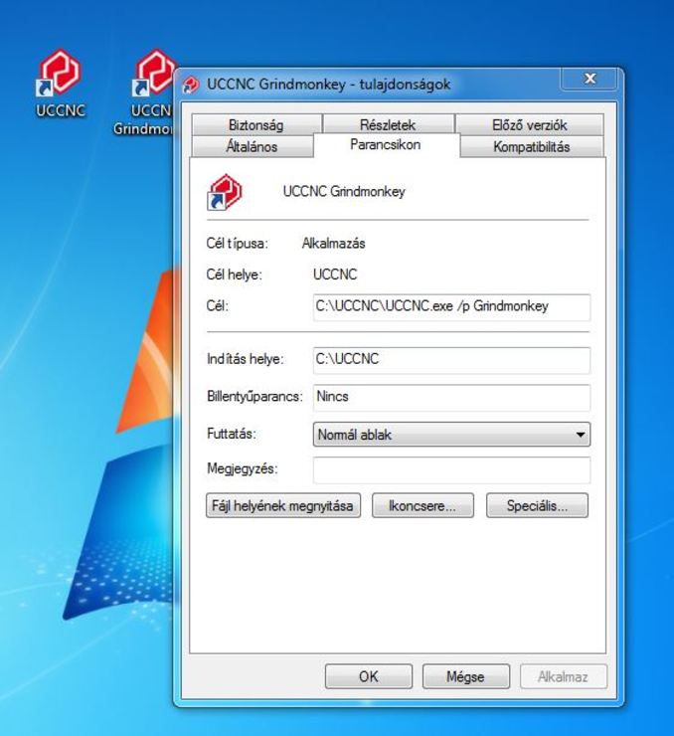Click the small UCCNC icon in title bar
Screen dimensions: 674x736
click(x=191, y=86)
